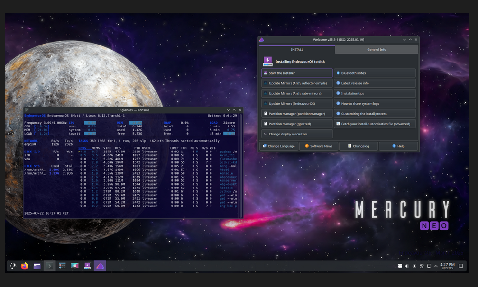This screenshot has height=287, width=478.
Task: Expand hidden system tray icons arrow
Action: click(435, 266)
